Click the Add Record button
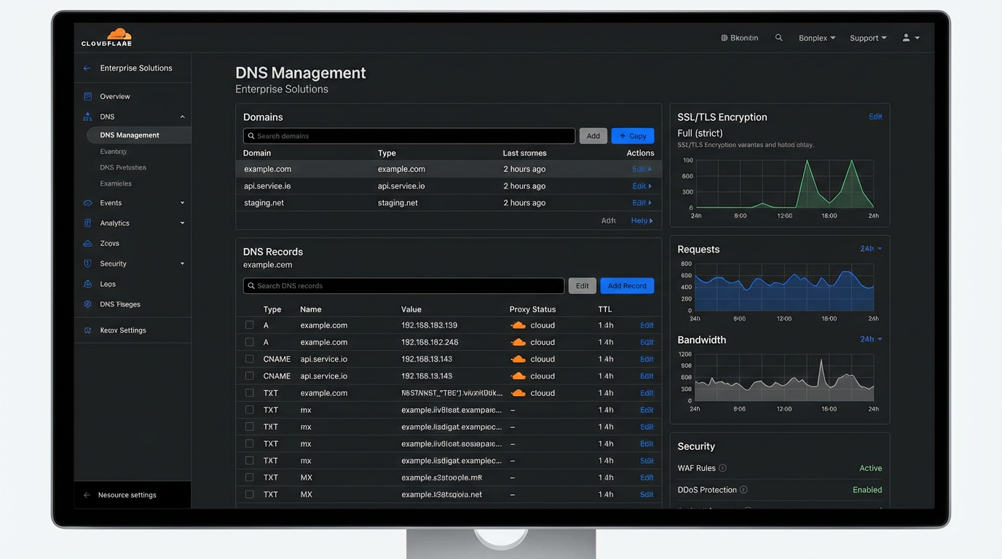Screen dimensions: 1002x559 pos(627,285)
